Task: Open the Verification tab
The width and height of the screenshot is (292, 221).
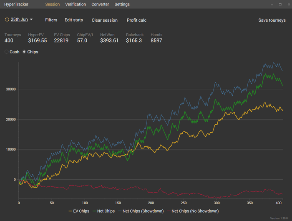Action: (x=76, y=4)
